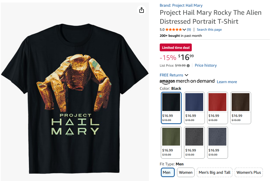Choose Women's Plus fit type
Screen dimensions: 274x181
(x=249, y=172)
